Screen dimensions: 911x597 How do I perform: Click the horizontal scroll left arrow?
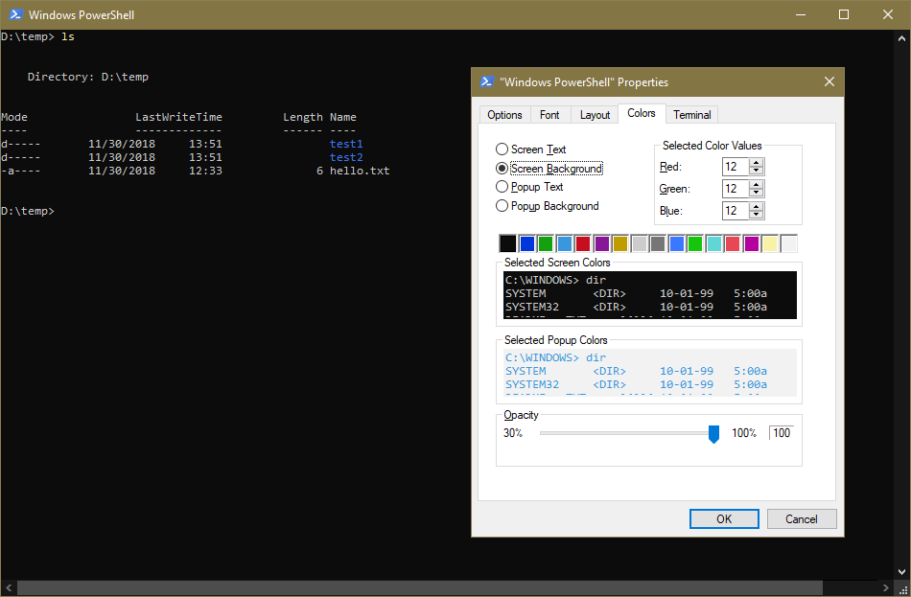(9, 587)
